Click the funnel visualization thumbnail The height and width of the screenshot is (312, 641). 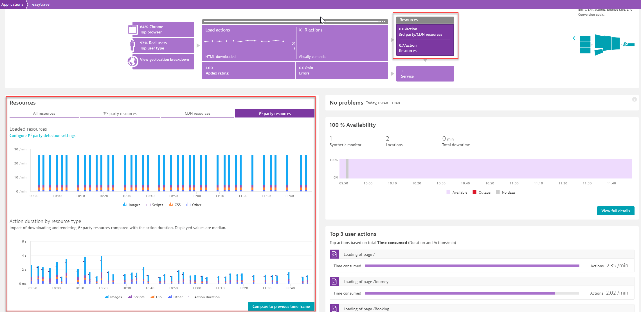tap(607, 44)
